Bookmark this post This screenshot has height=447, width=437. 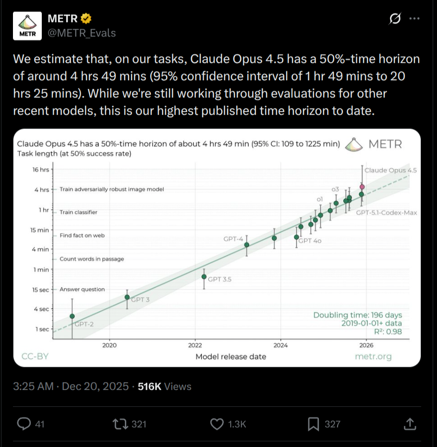point(313,423)
